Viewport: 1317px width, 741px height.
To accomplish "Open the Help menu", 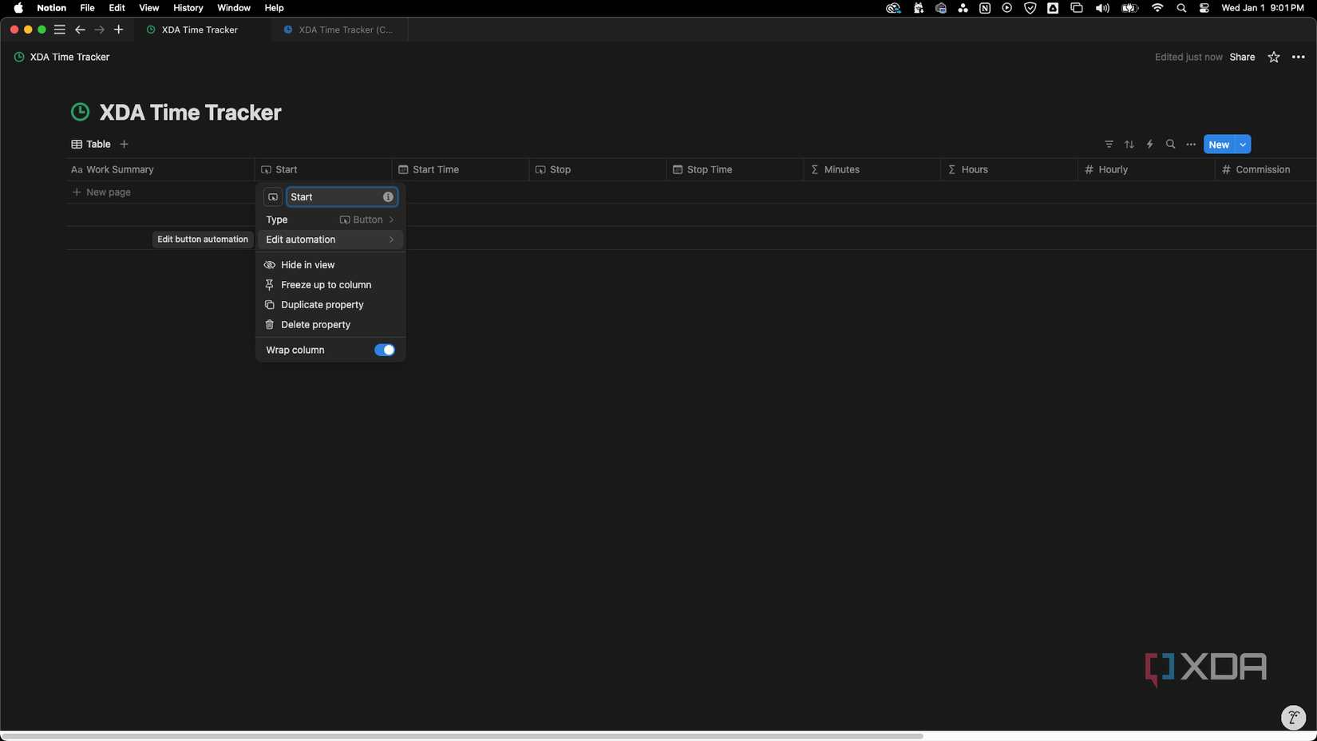I will tap(274, 8).
